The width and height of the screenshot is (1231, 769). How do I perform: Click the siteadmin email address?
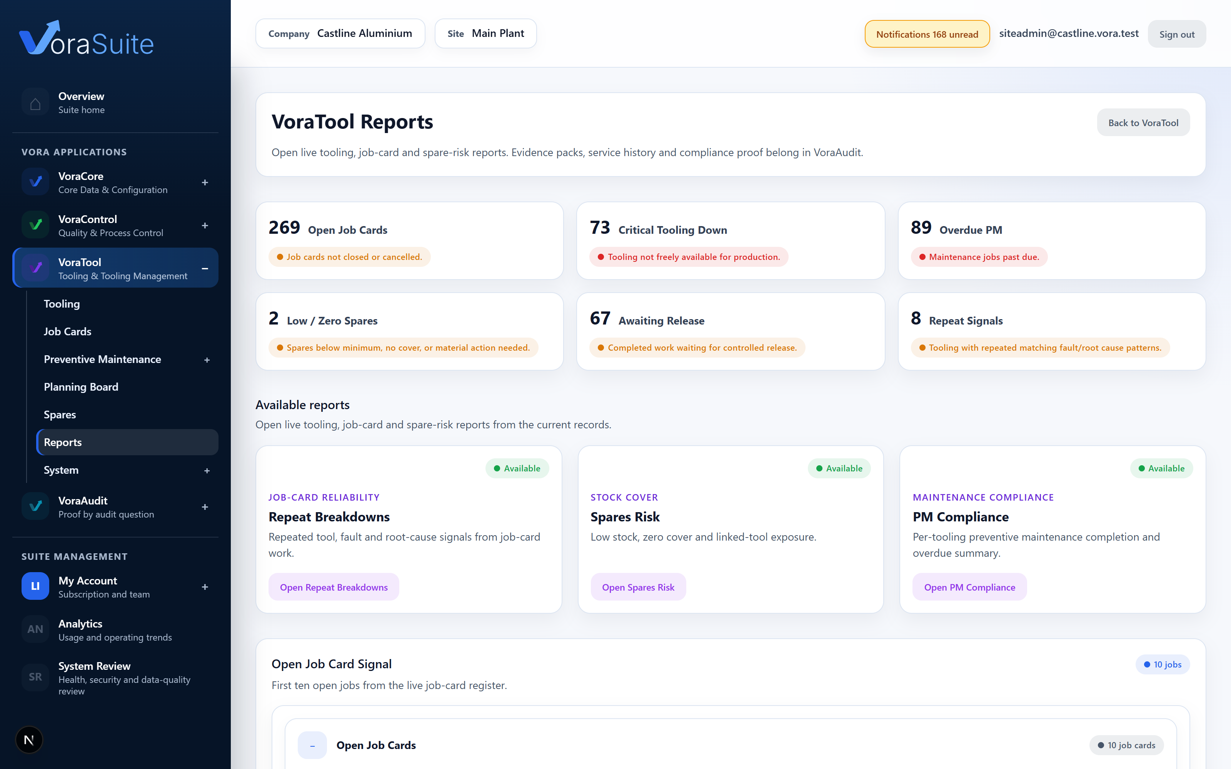[x=1069, y=33]
